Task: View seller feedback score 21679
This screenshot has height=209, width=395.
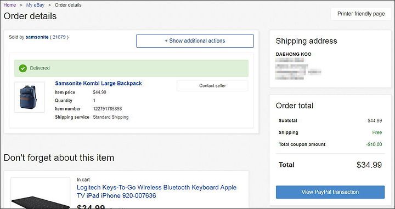Action: coord(59,37)
